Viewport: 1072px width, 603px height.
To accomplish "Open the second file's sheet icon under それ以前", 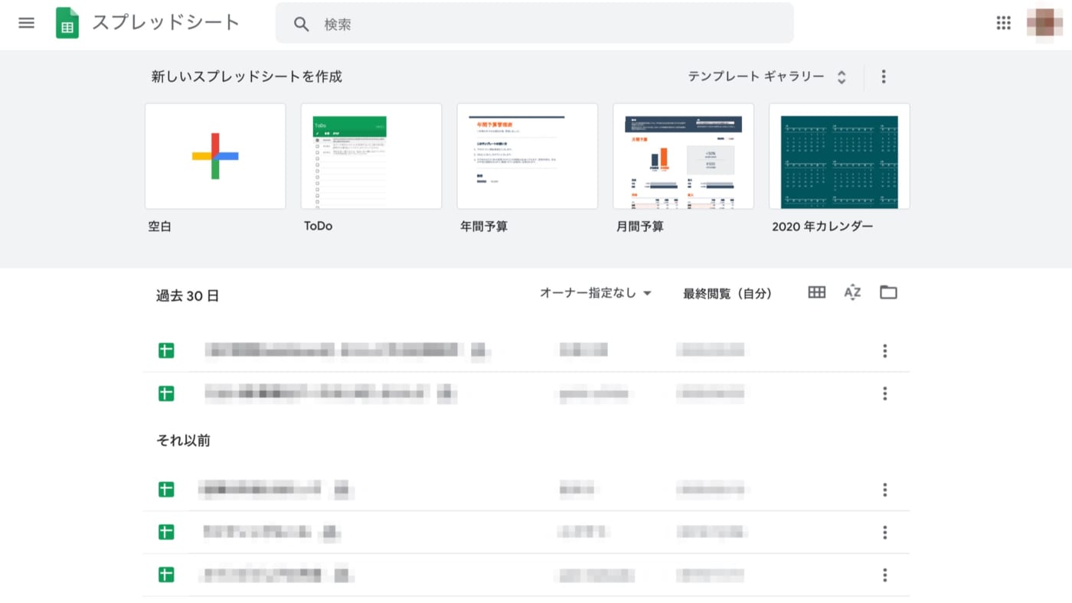I will point(166,533).
